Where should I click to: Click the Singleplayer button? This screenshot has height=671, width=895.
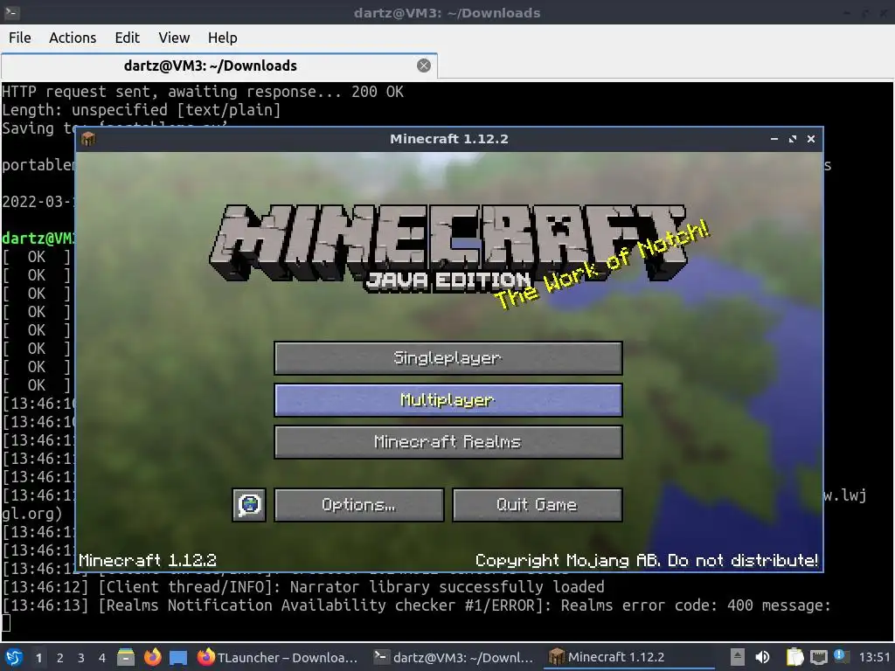(x=448, y=357)
